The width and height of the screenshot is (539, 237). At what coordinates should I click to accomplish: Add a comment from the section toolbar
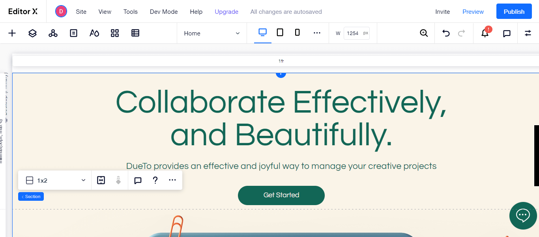138,180
